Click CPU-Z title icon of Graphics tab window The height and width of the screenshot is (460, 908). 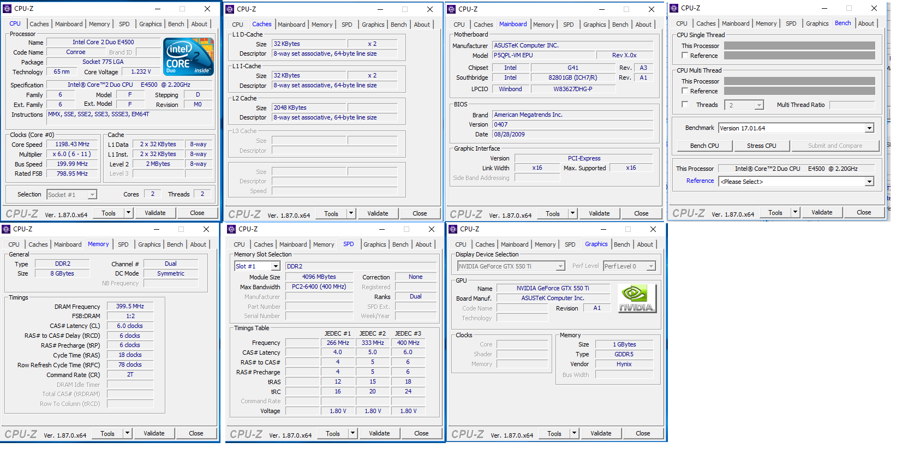coord(453,229)
